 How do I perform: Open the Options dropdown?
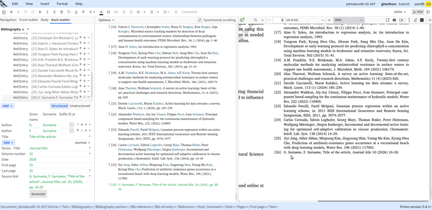106,20
